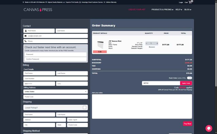Image resolution: width=217 pixels, height=134 pixels.
Task: Click the Shipping First Name field
Action: pyautogui.click(x=39, y=114)
